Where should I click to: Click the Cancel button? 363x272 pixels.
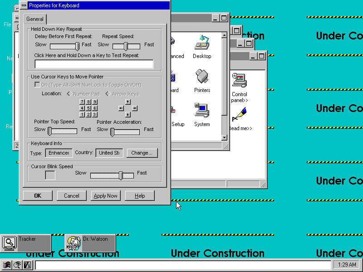[72, 196]
